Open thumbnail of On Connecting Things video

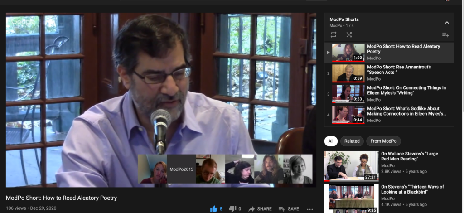coord(348,94)
